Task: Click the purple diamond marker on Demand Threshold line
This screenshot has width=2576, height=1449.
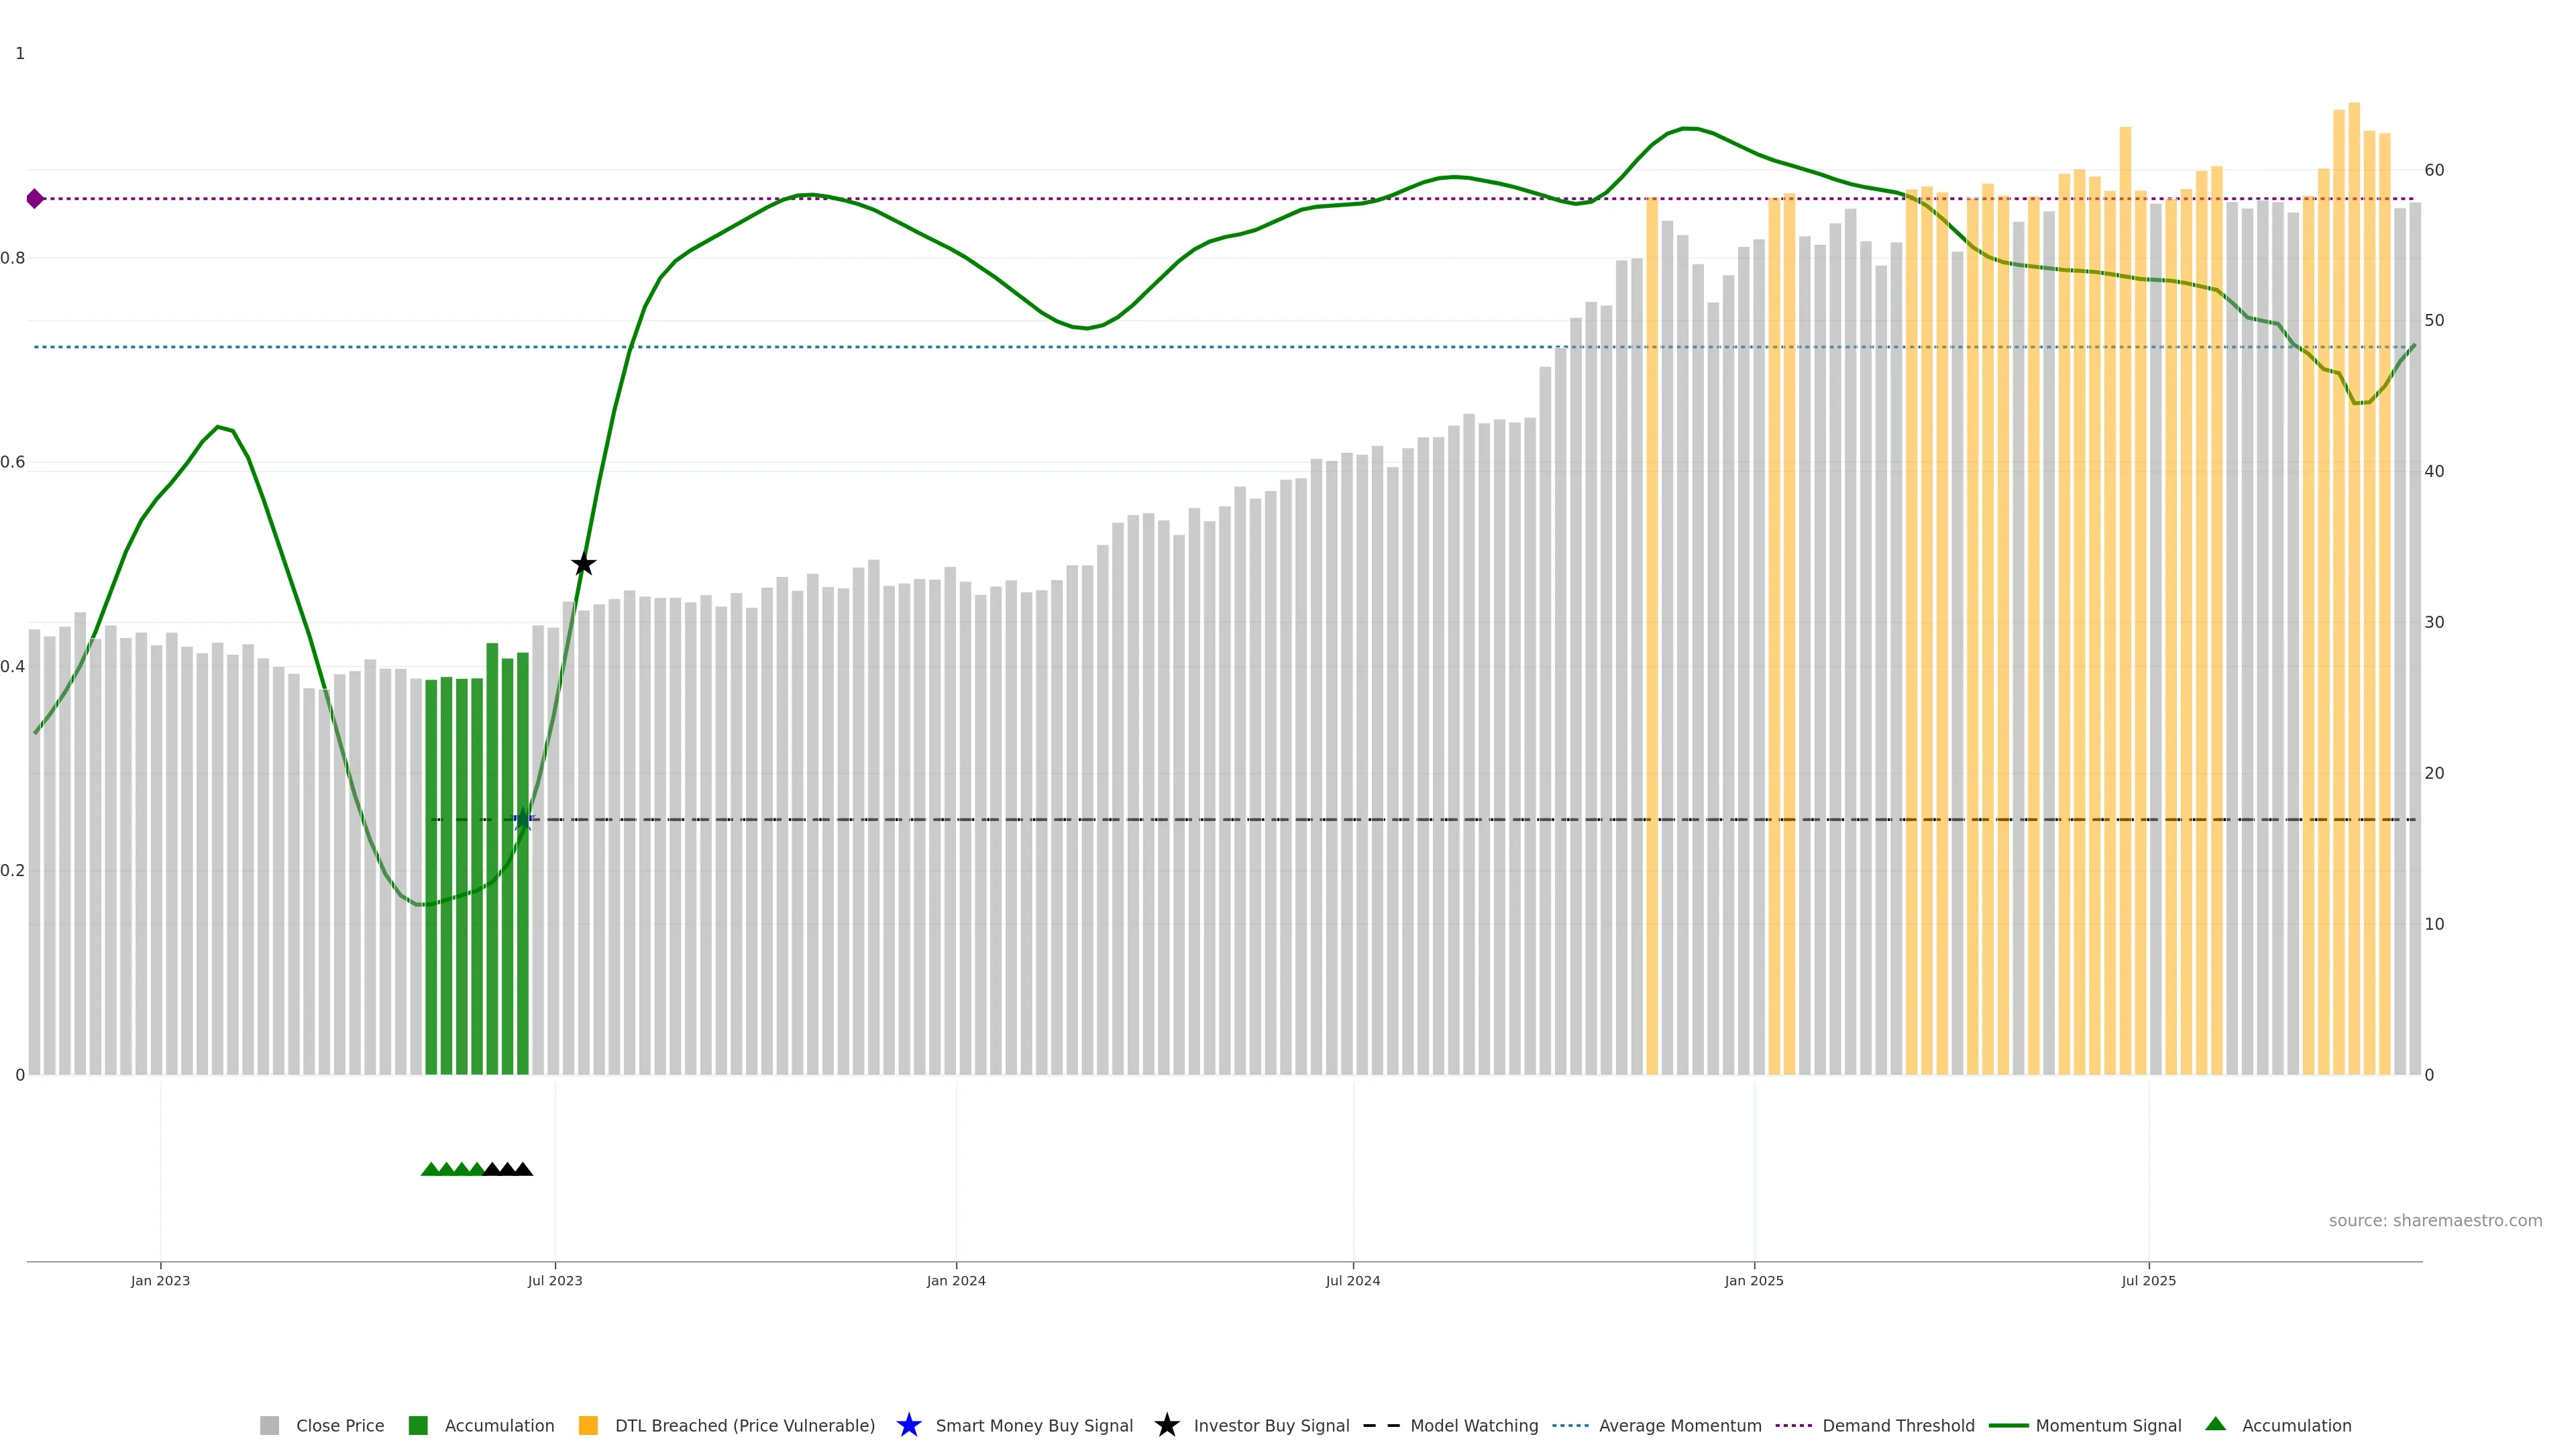Action: pos(35,199)
